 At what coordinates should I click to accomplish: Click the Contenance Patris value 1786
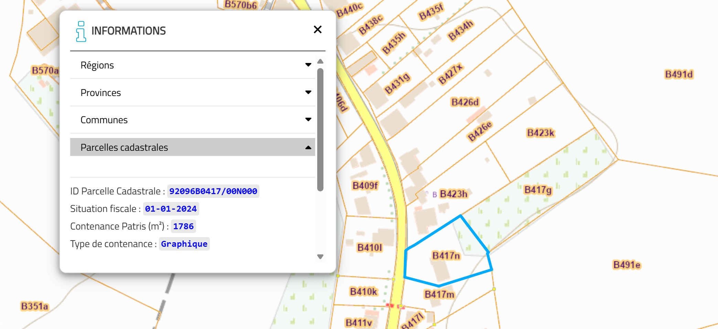(183, 226)
